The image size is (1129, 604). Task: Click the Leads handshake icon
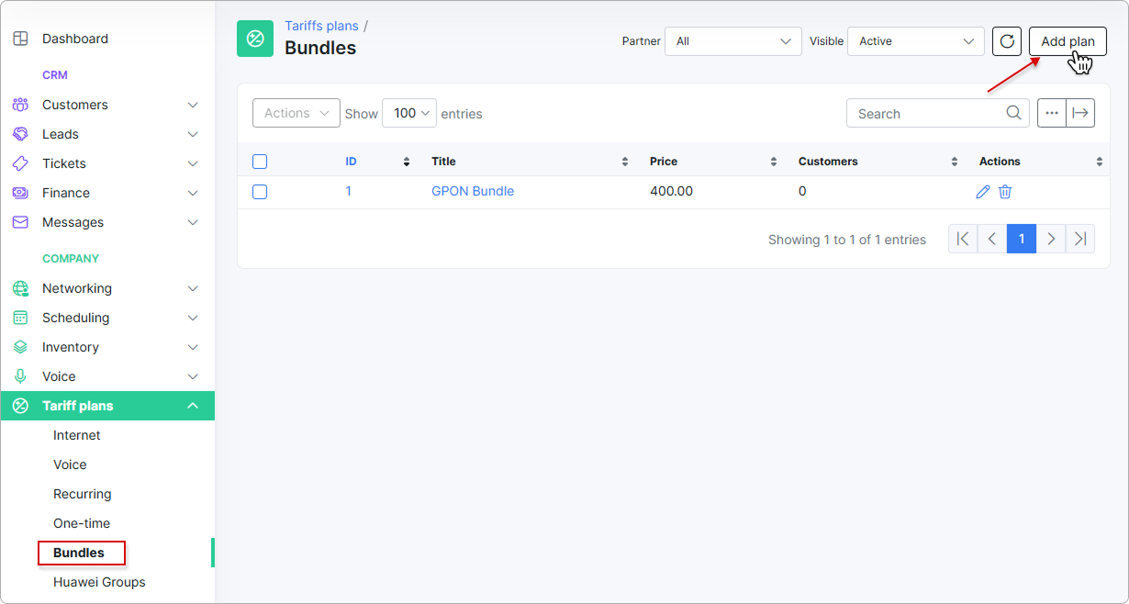[x=20, y=134]
